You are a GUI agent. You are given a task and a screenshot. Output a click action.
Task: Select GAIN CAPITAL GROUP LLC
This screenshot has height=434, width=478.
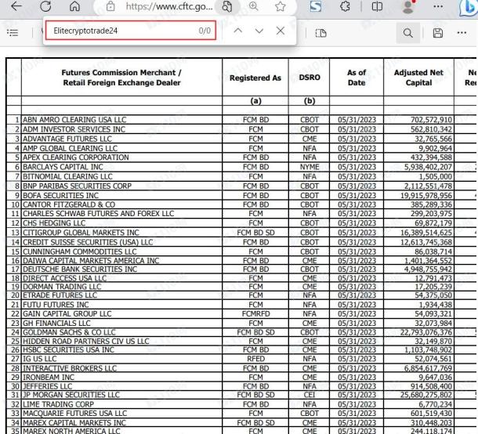coord(67,314)
